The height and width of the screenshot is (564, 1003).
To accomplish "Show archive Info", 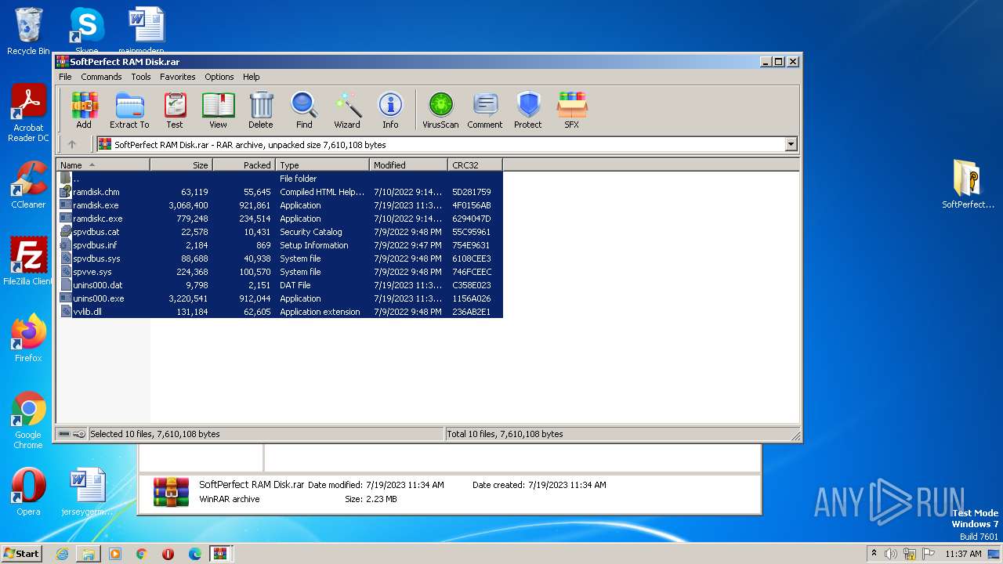I will click(390, 110).
